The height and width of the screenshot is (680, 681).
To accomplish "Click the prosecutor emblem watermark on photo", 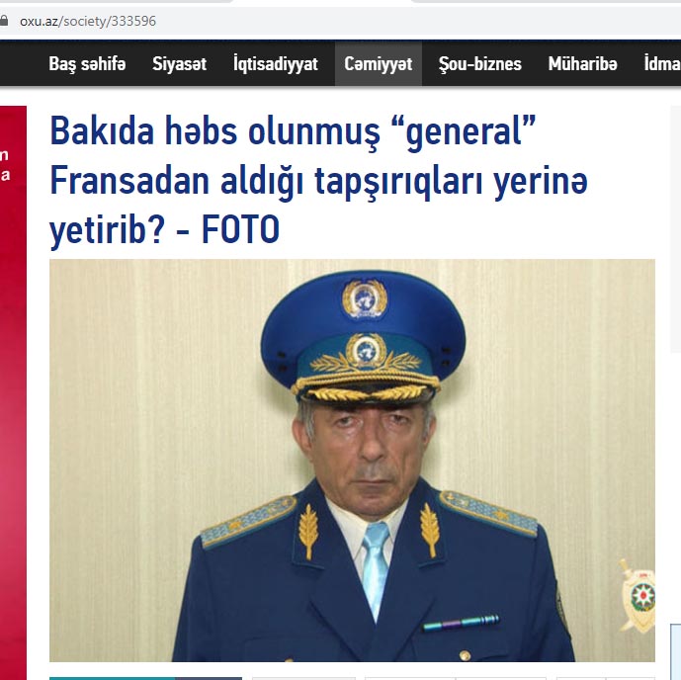I will click(638, 595).
